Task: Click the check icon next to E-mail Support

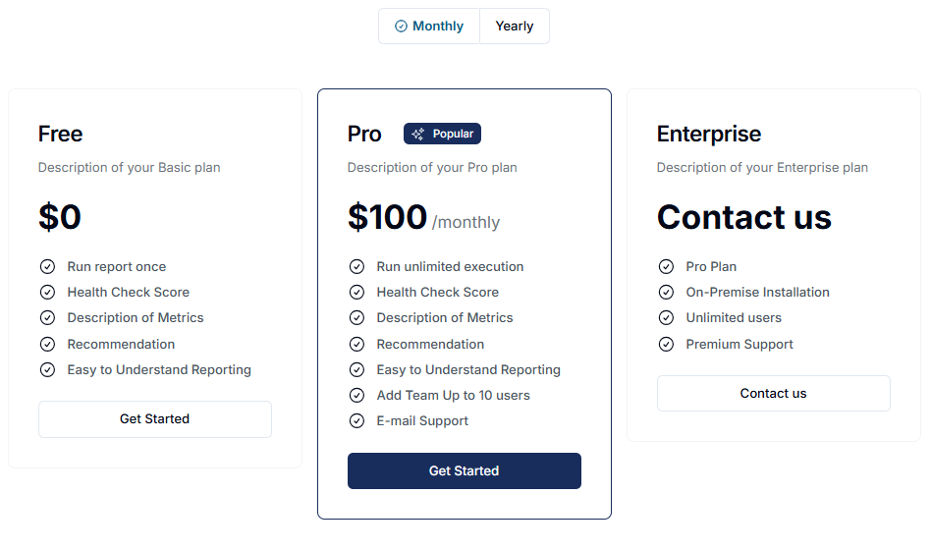Action: click(356, 421)
